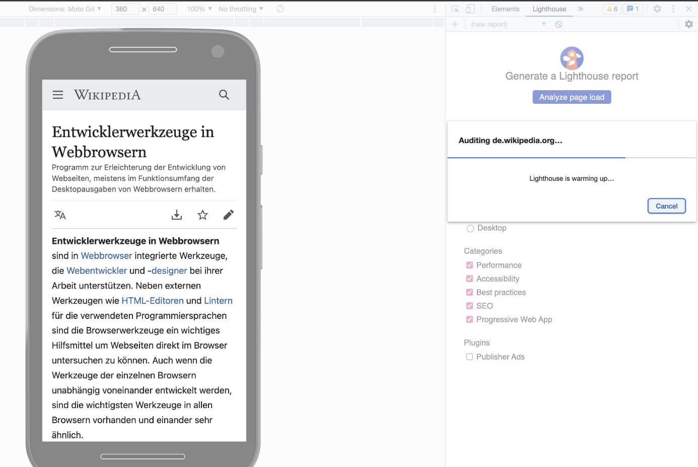Tap the Wikipedia search magnifier icon
The image size is (698, 467).
[224, 95]
